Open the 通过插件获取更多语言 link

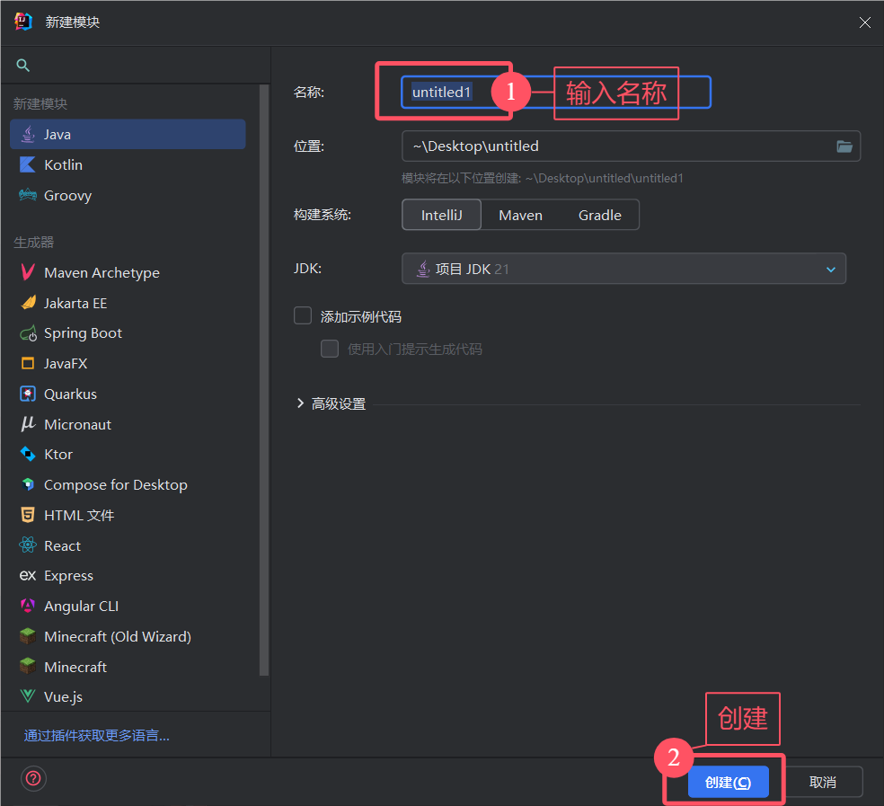[97, 736]
